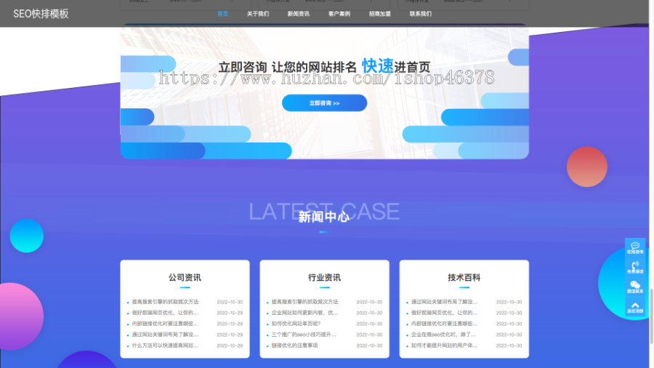
Task: Click the banner headline 立即咨询 让您的网站排名
Action: click(x=287, y=67)
